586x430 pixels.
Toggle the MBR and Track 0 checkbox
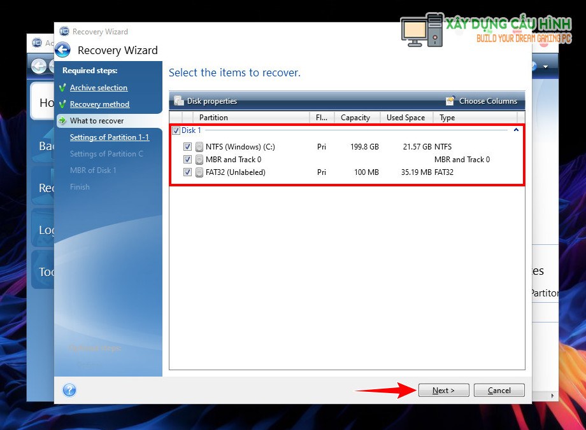pyautogui.click(x=187, y=160)
